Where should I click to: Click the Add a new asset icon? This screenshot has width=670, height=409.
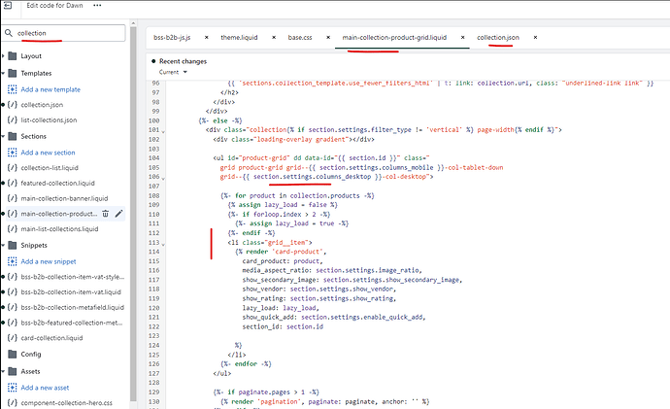coord(13,388)
